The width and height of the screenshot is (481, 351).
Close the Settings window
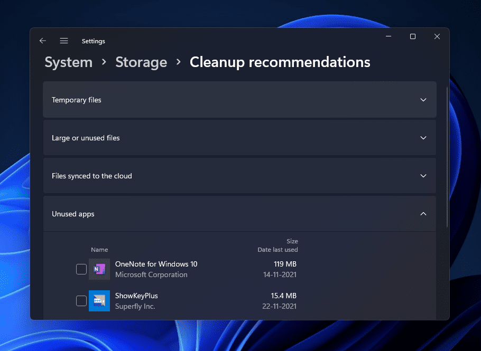pos(437,36)
